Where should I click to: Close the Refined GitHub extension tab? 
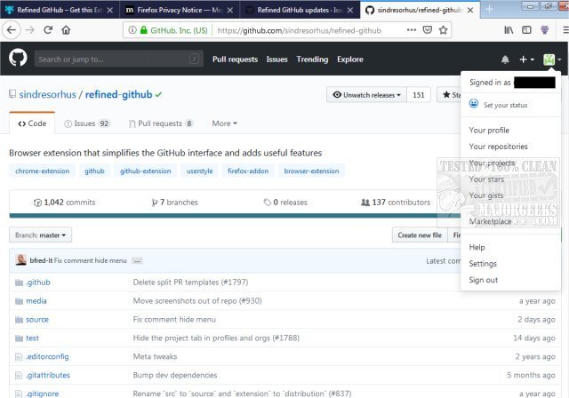click(x=110, y=10)
